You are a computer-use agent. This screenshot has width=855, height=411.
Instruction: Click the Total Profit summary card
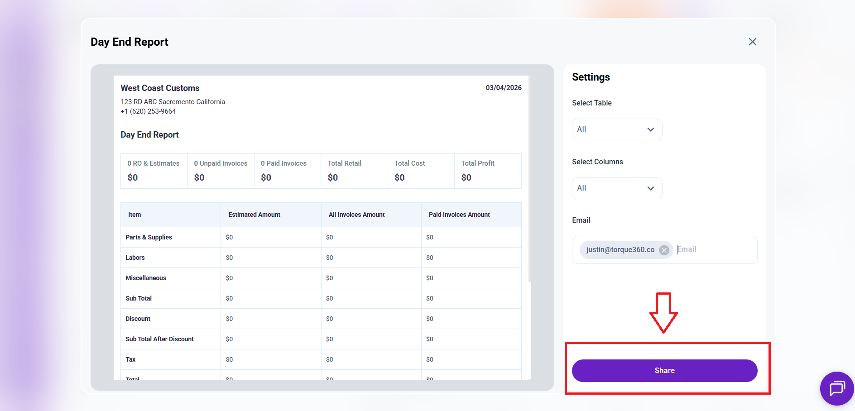(x=487, y=171)
